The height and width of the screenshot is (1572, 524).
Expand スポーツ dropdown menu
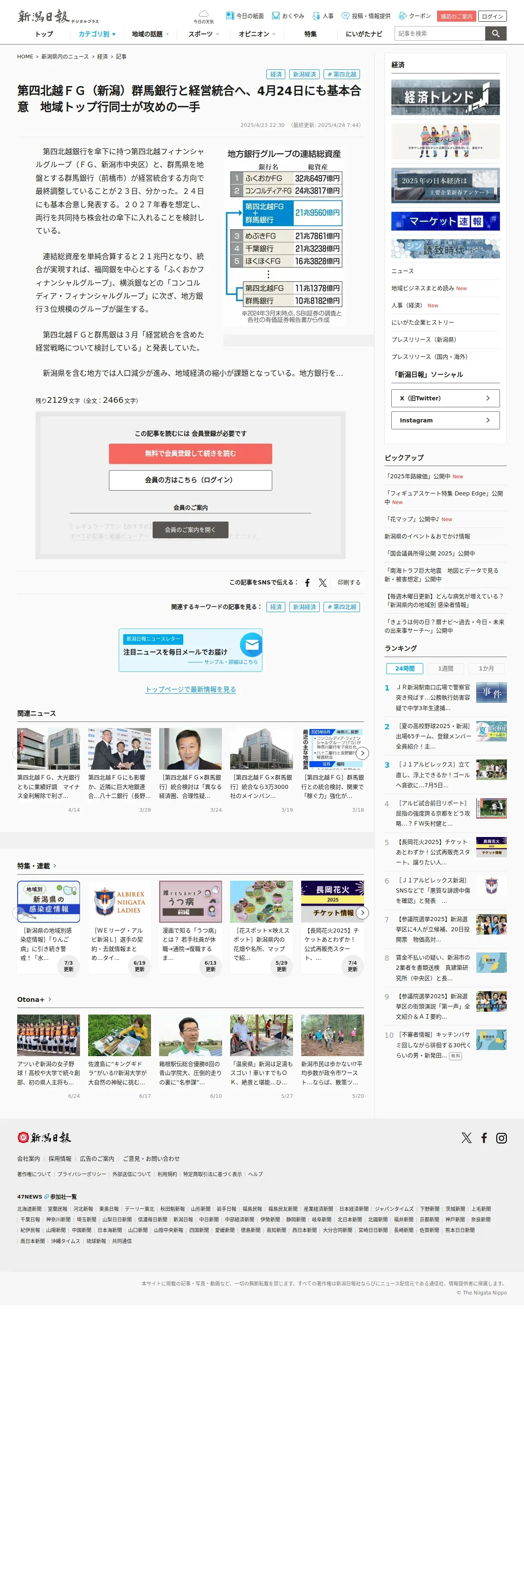(203, 34)
